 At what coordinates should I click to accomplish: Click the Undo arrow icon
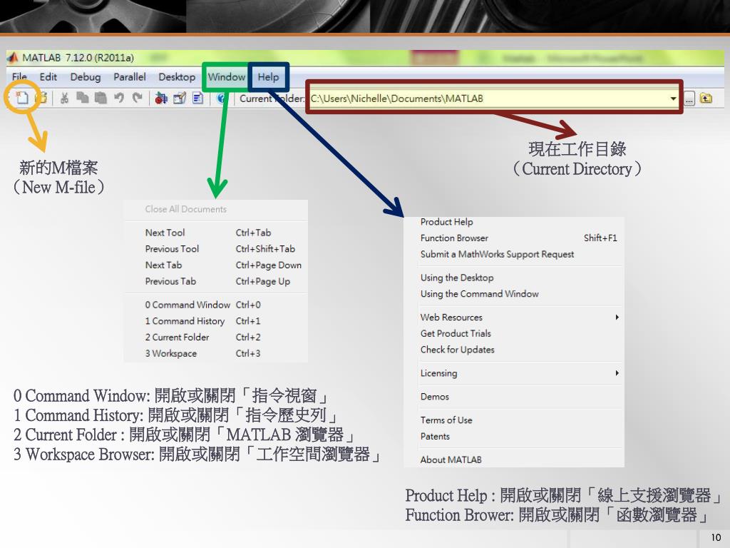click(119, 98)
